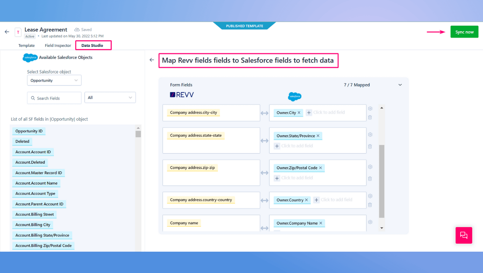
Task: Click the search magnifier icon
Action: click(x=33, y=98)
